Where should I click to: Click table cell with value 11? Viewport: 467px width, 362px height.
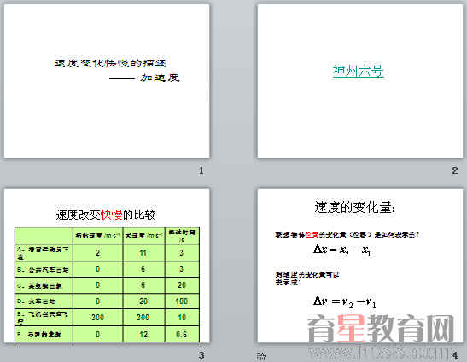click(143, 253)
